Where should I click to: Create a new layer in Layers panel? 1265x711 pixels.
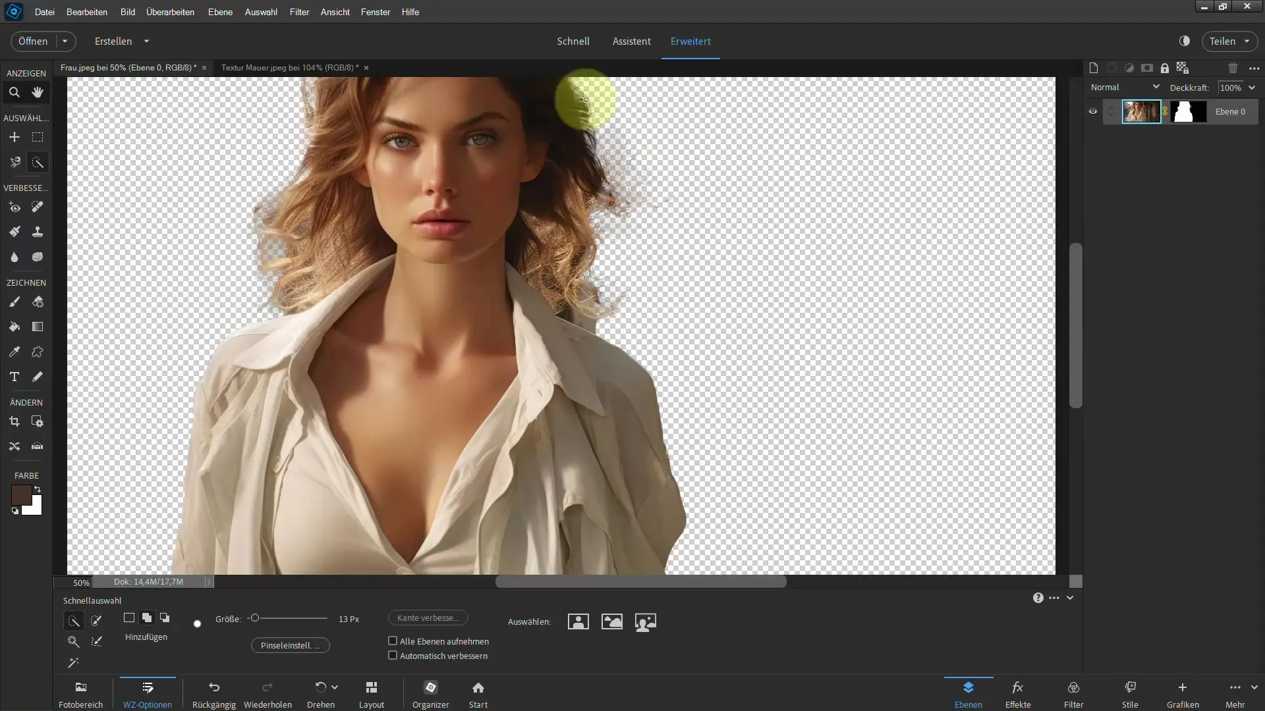(x=1094, y=68)
